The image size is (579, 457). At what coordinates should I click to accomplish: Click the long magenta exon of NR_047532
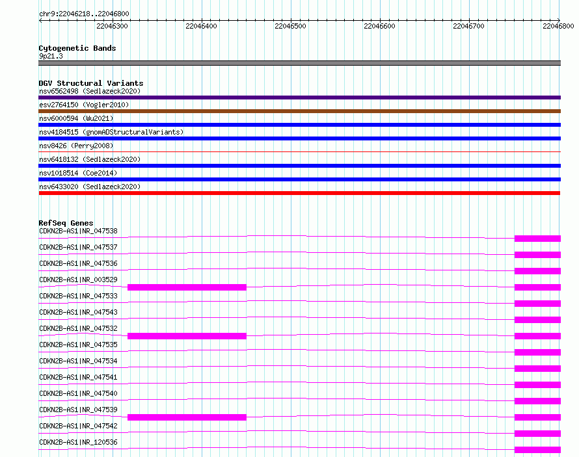pos(187,336)
